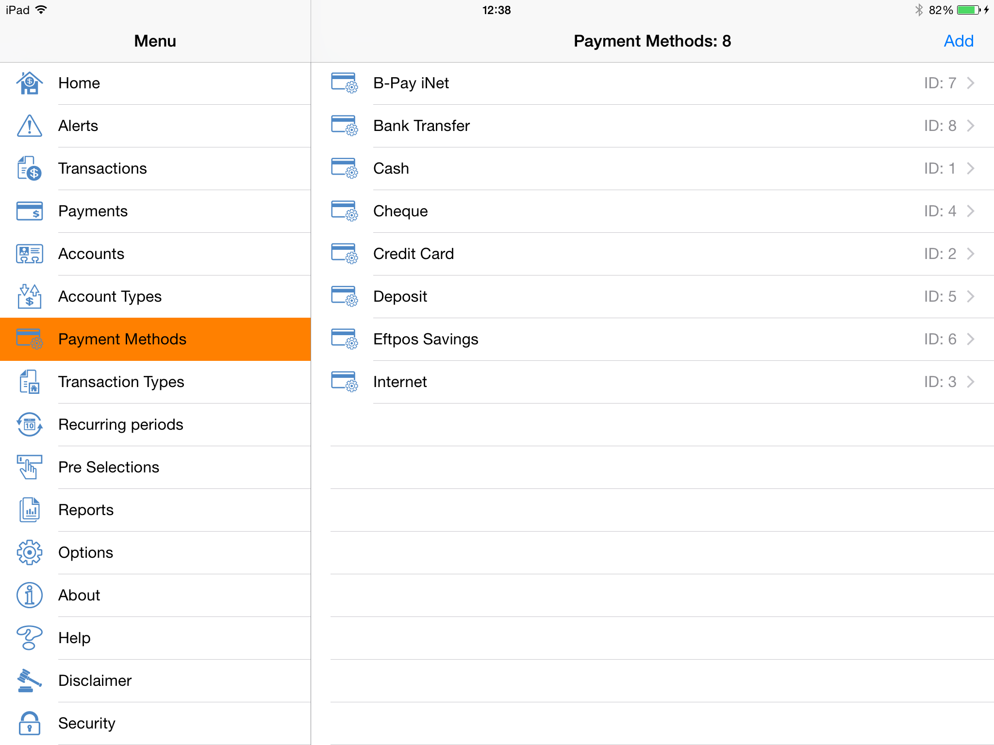Screen dimensions: 994x745
Task: Go to the Accounts menu entry
Action: click(91, 254)
